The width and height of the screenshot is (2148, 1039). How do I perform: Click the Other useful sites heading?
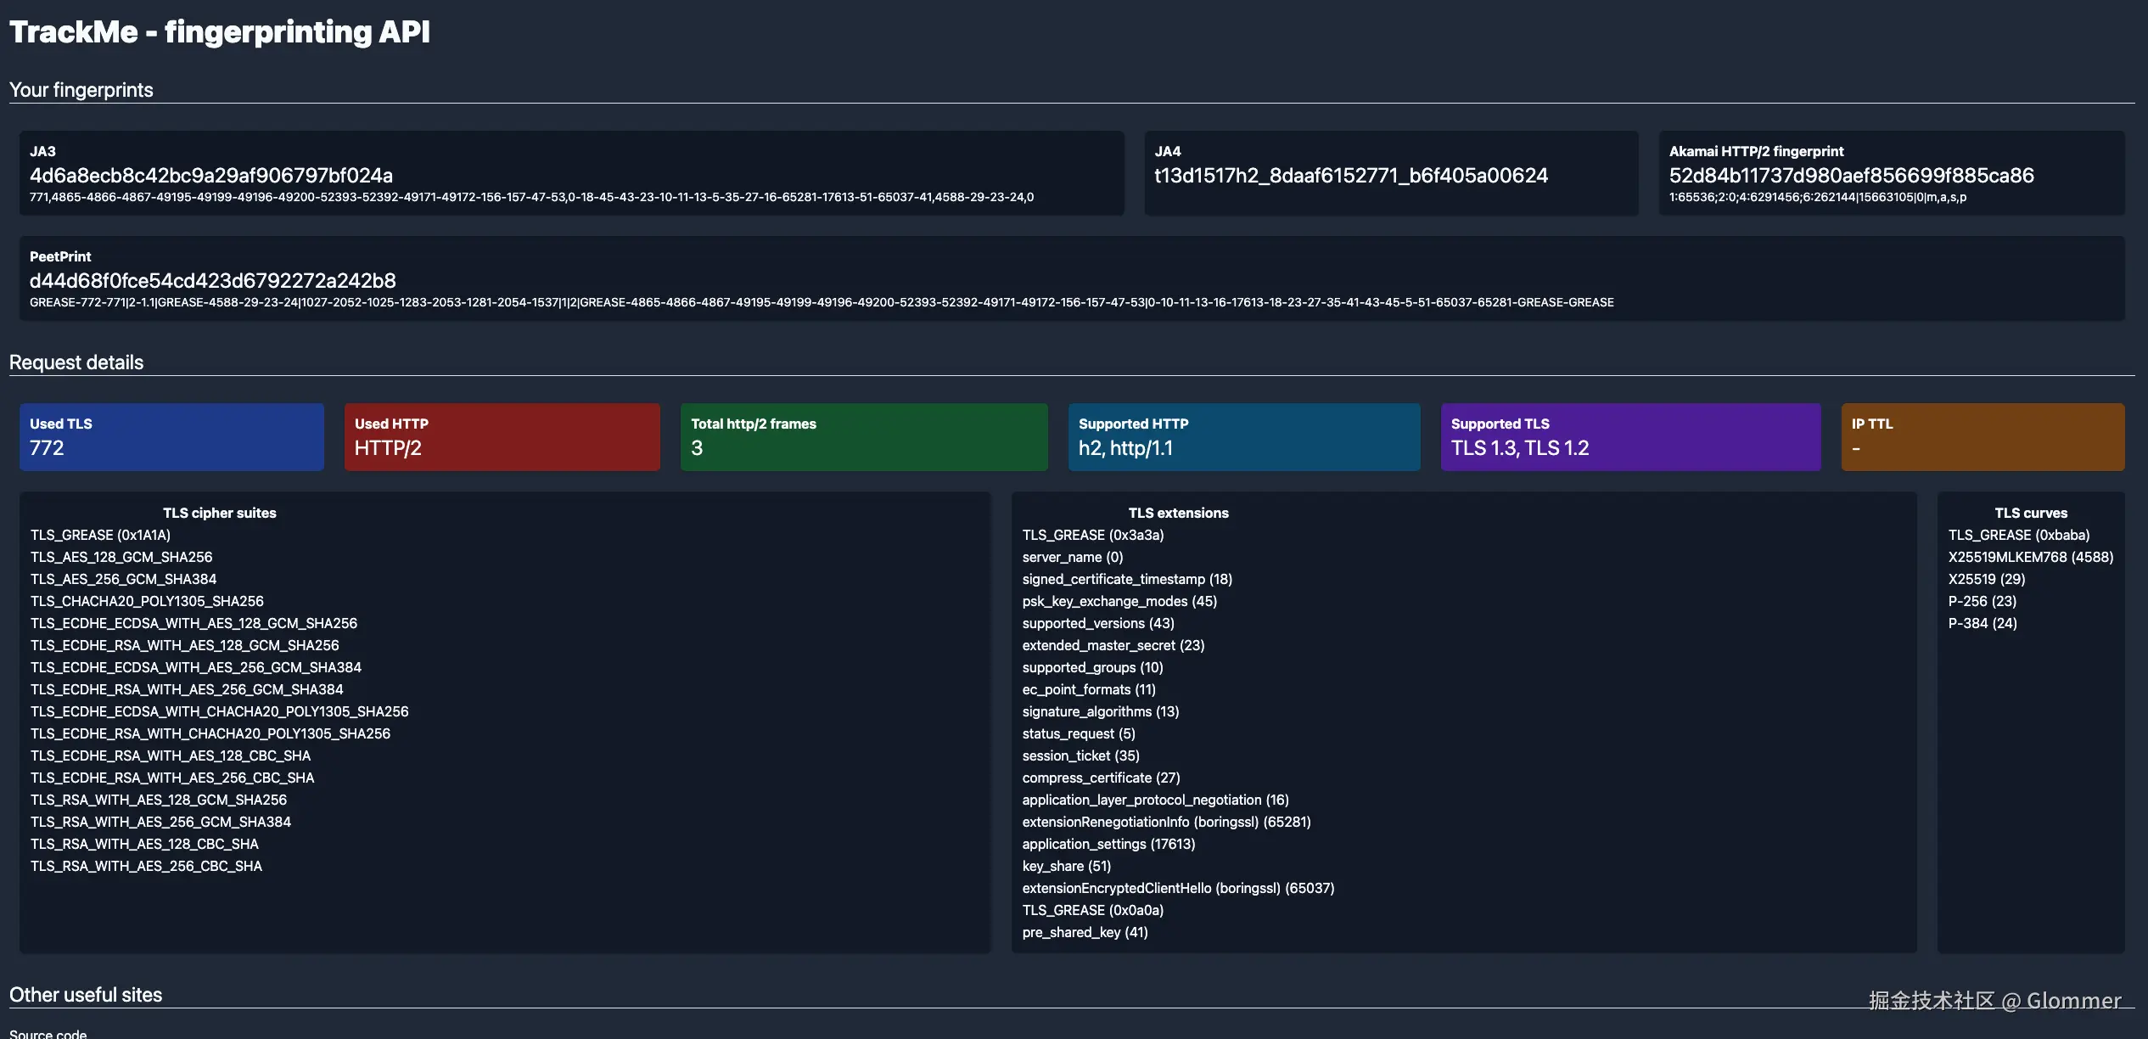coord(85,995)
